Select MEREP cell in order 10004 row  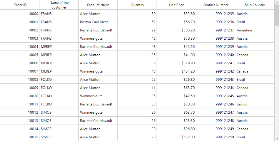tap(59, 47)
